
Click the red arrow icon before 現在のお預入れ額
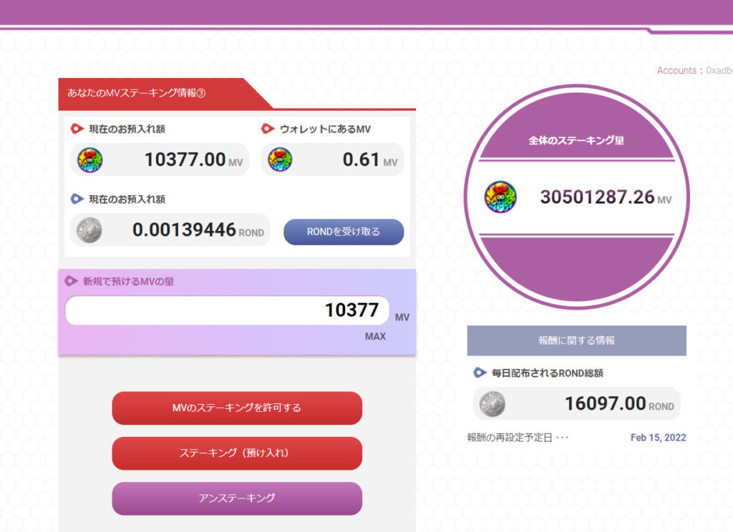point(77,127)
